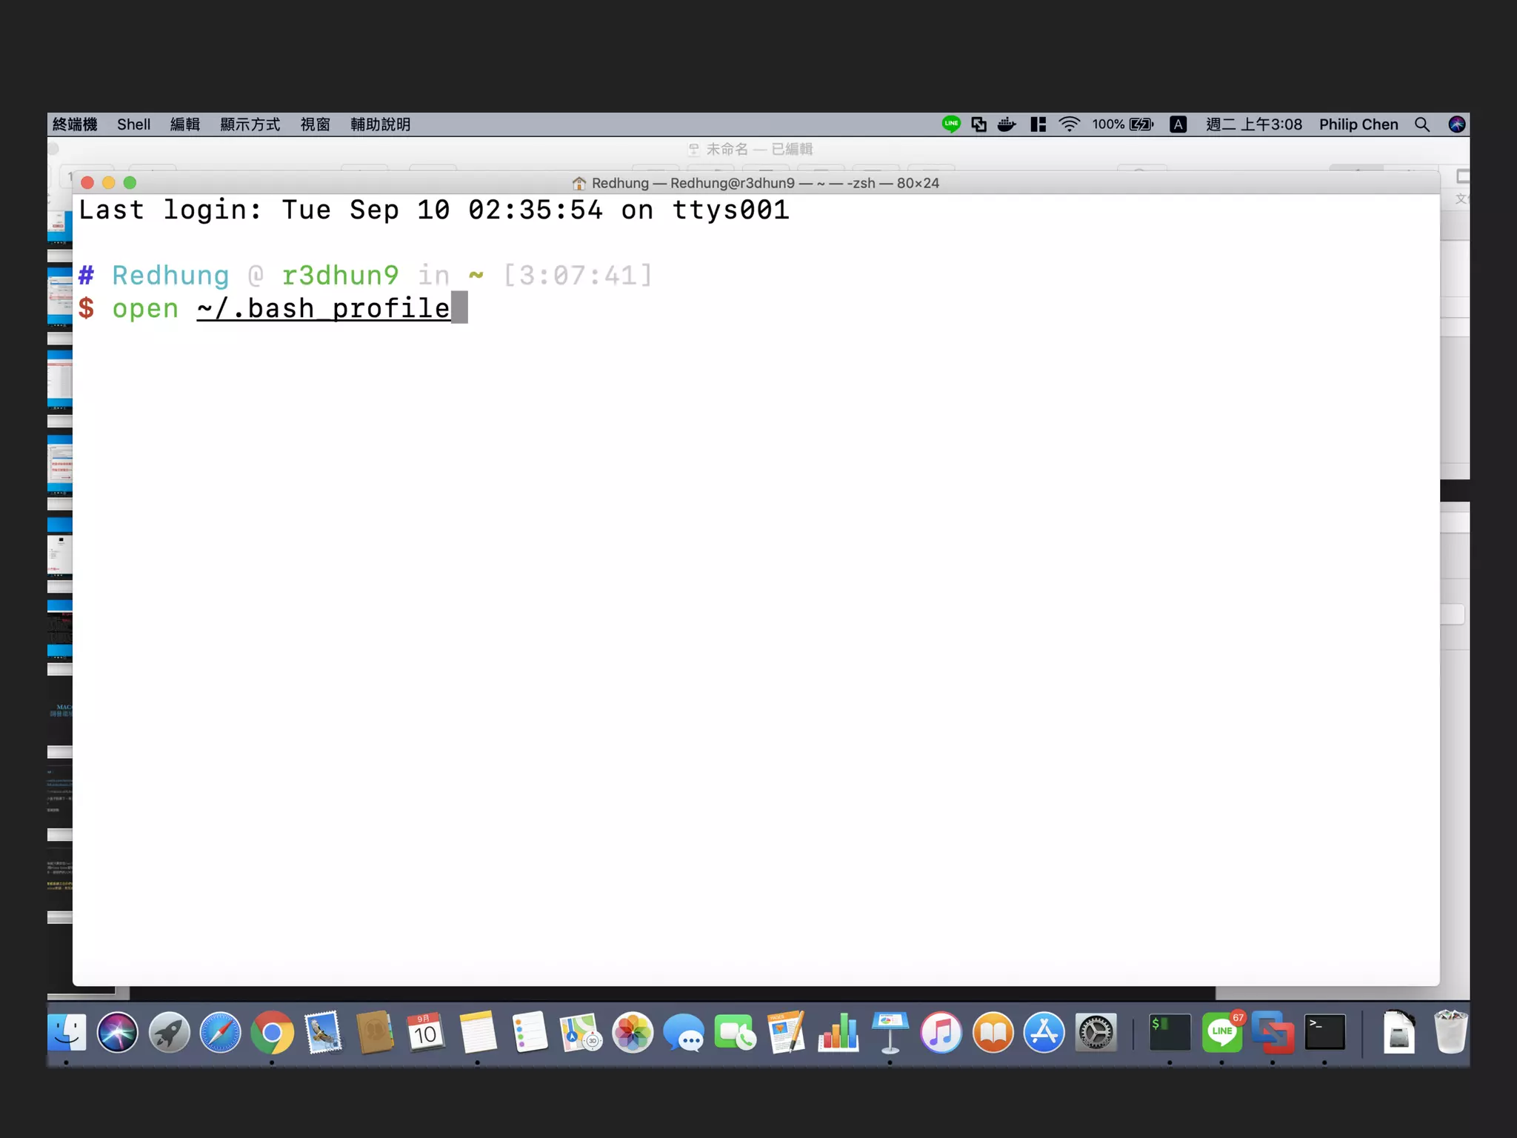Open Philip Chen user menu
Screen dimensions: 1517x1138
click(x=1358, y=124)
